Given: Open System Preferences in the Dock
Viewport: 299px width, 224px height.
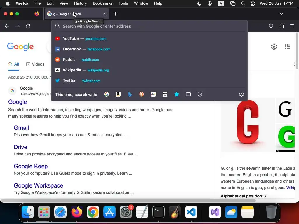Looking at the screenshot, I should (126, 212).
